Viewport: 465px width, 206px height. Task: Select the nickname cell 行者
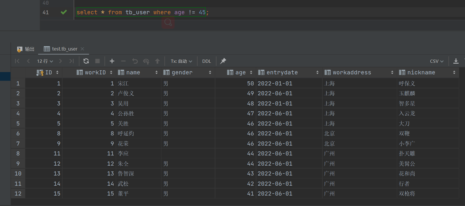[428, 184]
